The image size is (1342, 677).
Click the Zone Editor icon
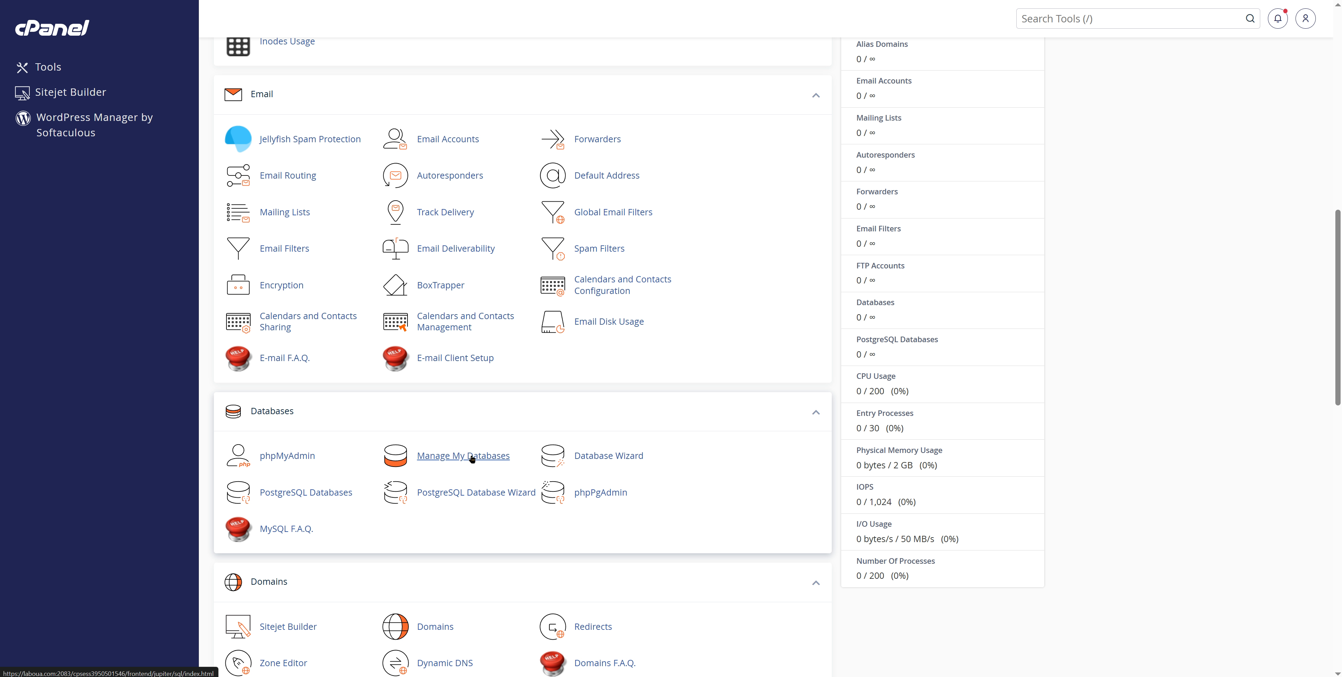(238, 663)
